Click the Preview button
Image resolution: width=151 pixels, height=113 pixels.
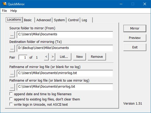(x=135, y=38)
